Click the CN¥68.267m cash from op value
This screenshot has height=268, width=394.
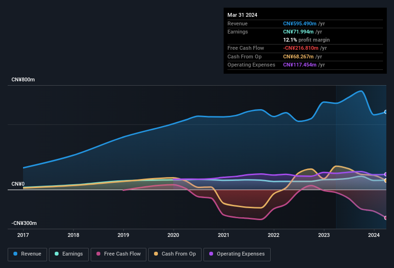298,56
